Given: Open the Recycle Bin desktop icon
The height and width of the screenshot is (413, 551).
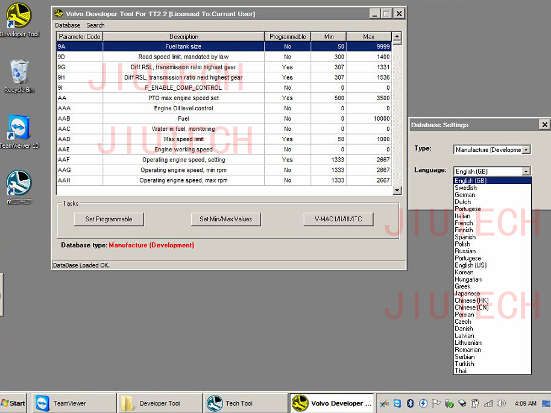Looking at the screenshot, I should click(19, 76).
